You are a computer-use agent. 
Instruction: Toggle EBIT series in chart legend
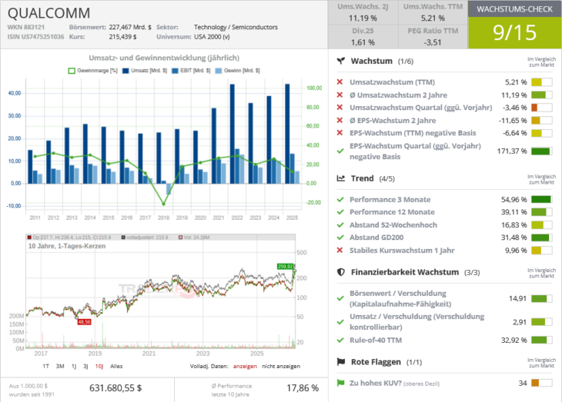(191, 71)
